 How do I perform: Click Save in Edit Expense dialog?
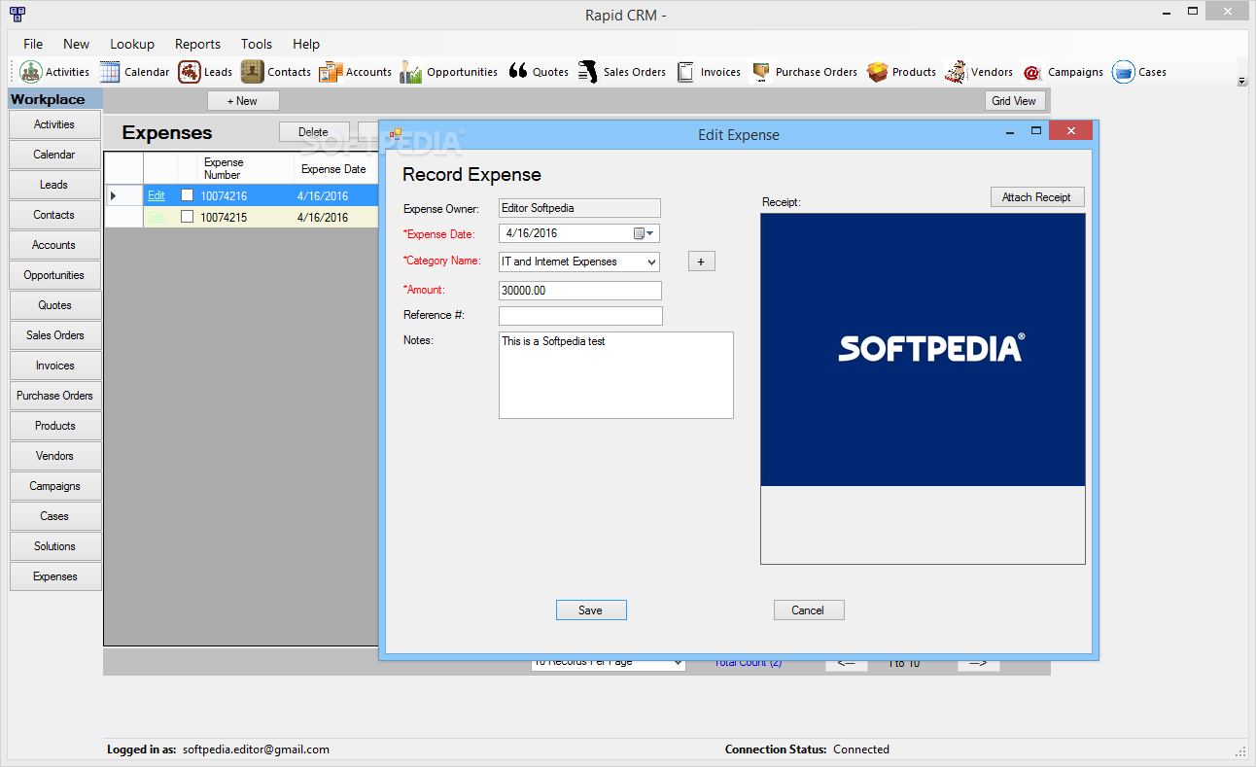(x=591, y=610)
